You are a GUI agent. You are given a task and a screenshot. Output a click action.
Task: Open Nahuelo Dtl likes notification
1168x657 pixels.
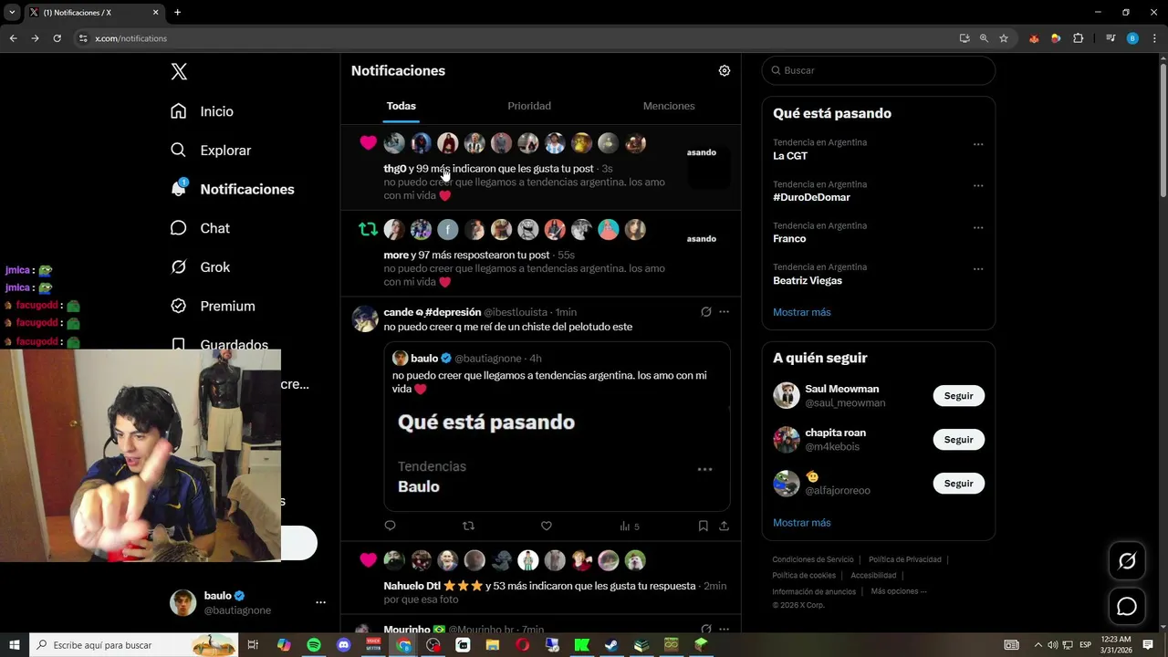click(x=541, y=578)
